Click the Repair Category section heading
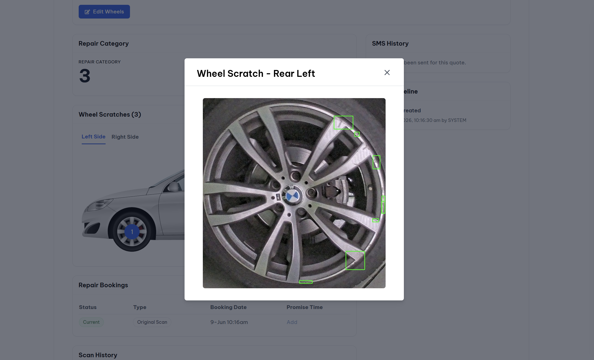Viewport: 594px width, 360px height. coord(104,44)
